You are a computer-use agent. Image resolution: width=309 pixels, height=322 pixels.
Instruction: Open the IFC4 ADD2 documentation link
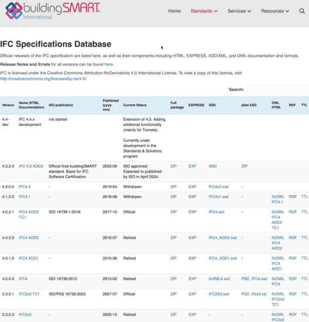pyautogui.click(x=29, y=238)
